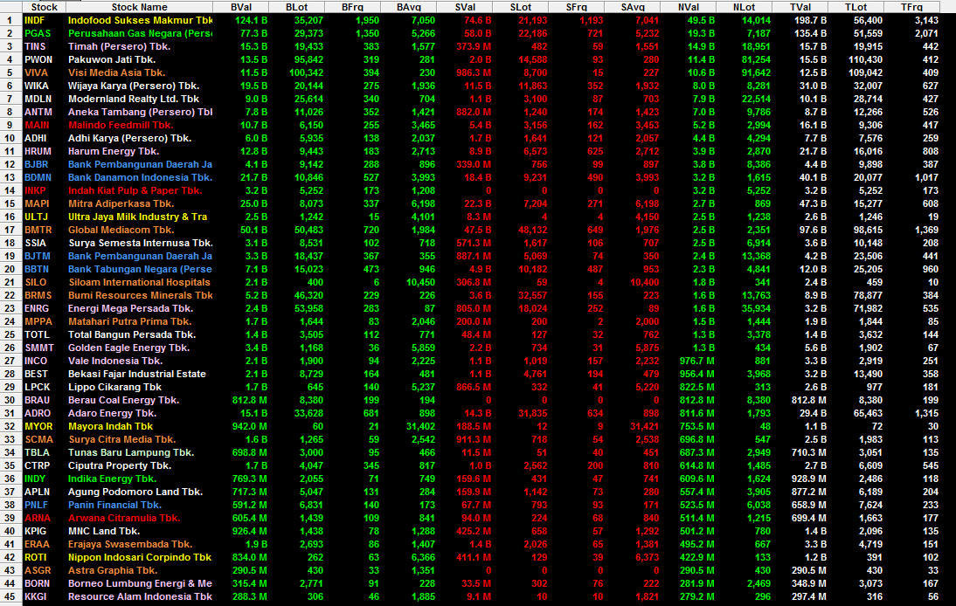Click the name Bank Danamon Indonesia Tbk.

(140, 177)
